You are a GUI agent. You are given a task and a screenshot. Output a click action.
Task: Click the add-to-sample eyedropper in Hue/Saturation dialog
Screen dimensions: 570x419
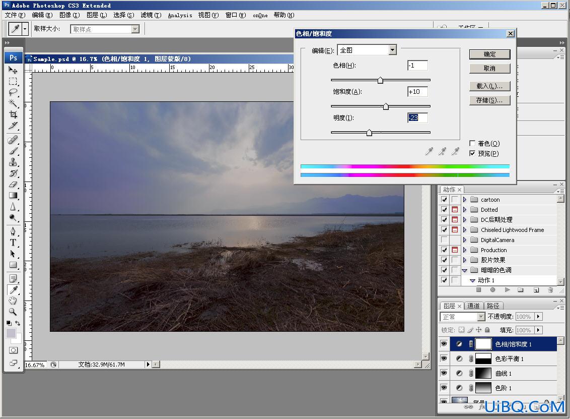tap(443, 151)
